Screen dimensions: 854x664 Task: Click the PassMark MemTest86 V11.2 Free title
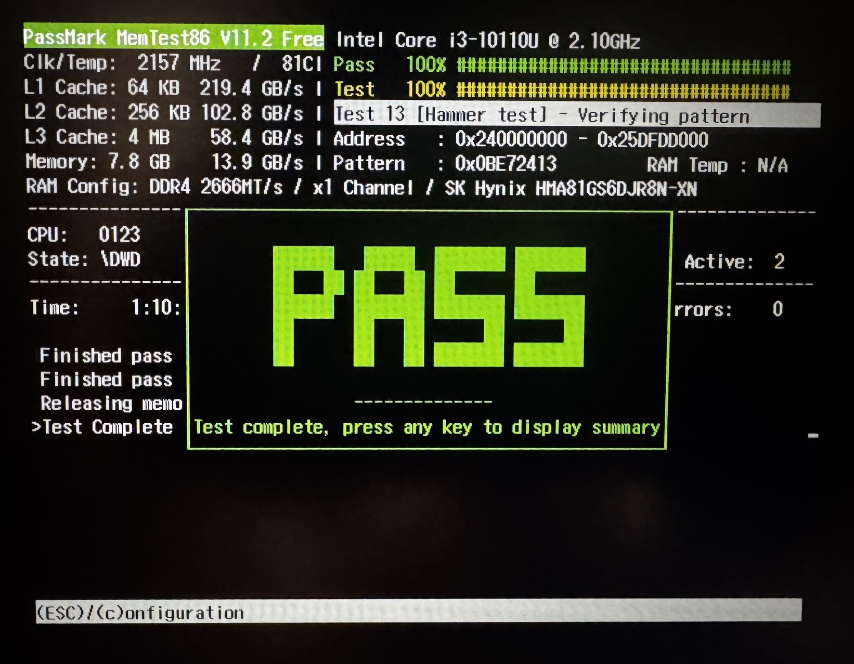(x=174, y=37)
